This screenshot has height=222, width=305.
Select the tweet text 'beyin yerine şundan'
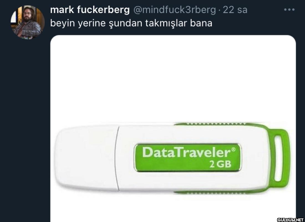[x=96, y=23]
